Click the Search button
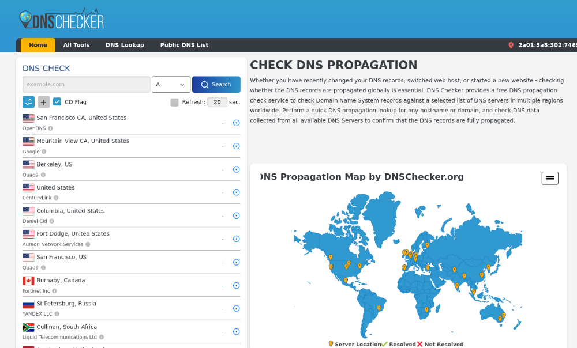 216,85
